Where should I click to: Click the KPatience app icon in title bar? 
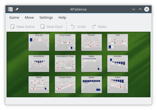click(x=10, y=9)
